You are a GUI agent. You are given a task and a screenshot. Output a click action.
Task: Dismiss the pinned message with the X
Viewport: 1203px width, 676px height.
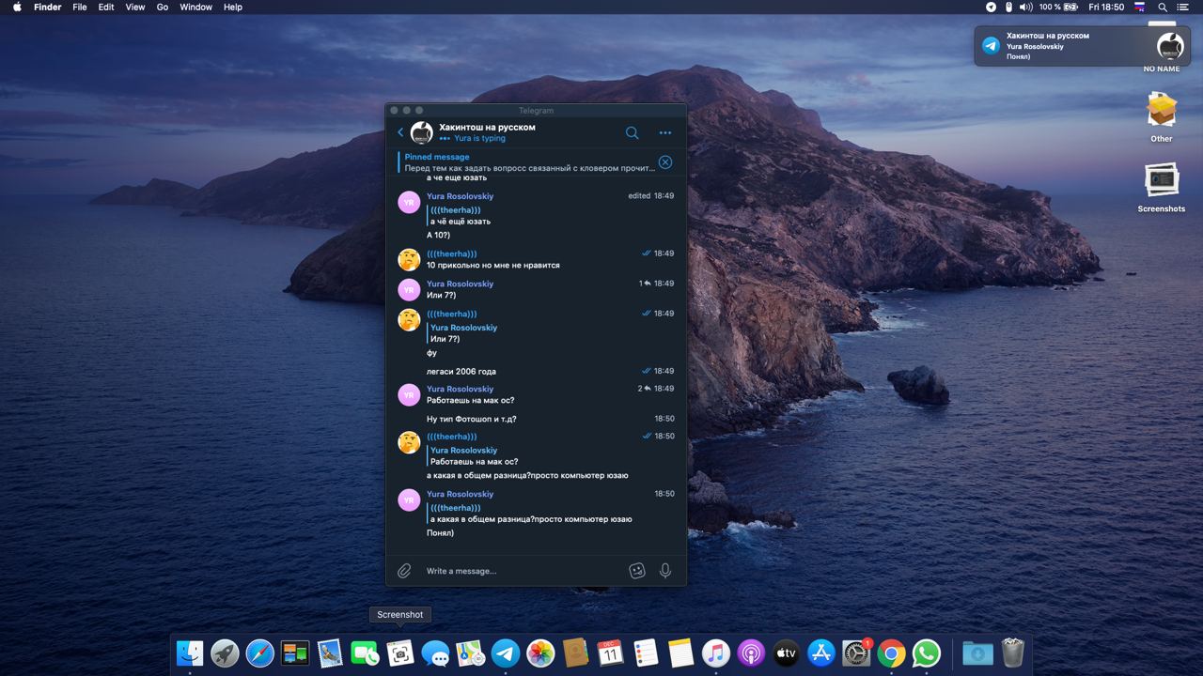(665, 162)
